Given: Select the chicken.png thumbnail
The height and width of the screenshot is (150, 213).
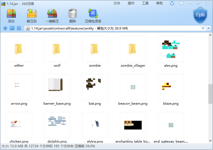Looking at the screenshot, I should click(x=19, y=125).
